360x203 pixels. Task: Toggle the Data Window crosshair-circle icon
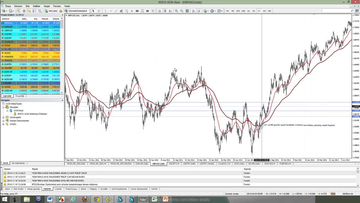(24, 11)
